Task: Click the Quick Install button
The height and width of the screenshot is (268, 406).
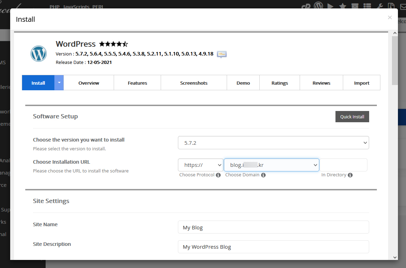Action: (x=352, y=117)
